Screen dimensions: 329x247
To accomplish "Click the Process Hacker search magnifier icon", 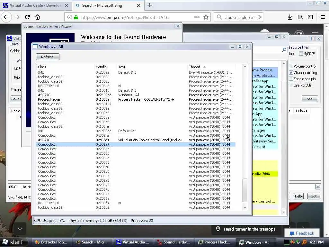I will (x=284, y=50).
